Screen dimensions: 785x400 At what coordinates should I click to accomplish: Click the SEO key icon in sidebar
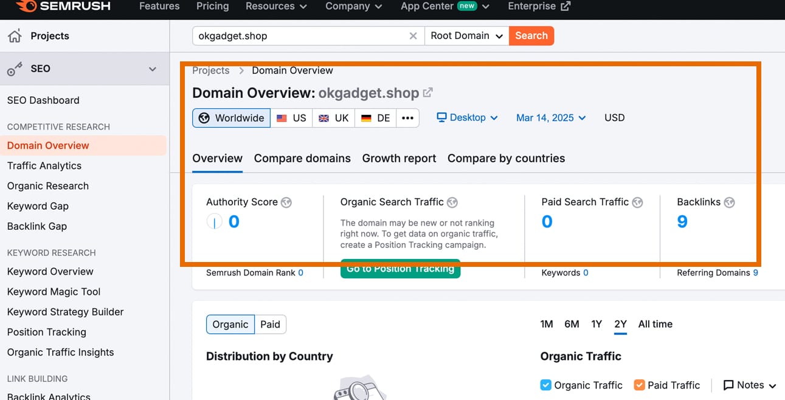(15, 69)
